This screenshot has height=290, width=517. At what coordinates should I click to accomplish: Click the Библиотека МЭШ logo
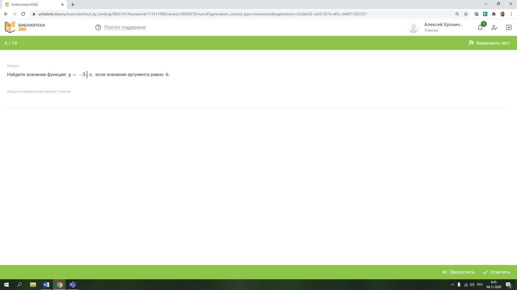25,27
